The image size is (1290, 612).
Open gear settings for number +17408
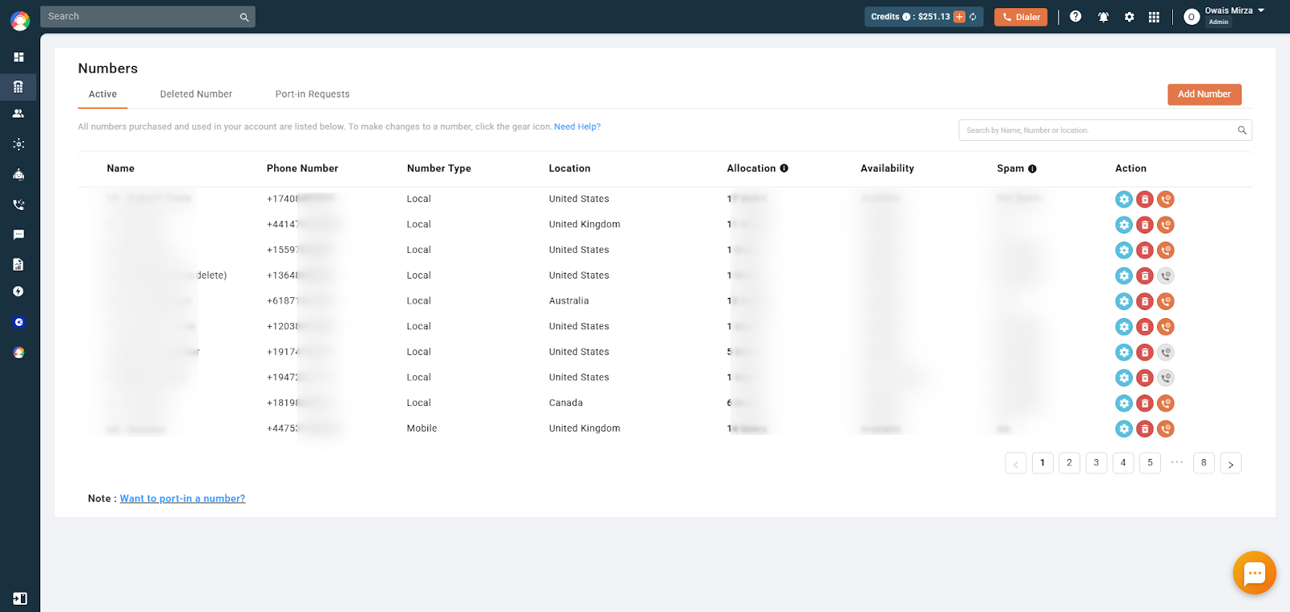pyautogui.click(x=1124, y=199)
